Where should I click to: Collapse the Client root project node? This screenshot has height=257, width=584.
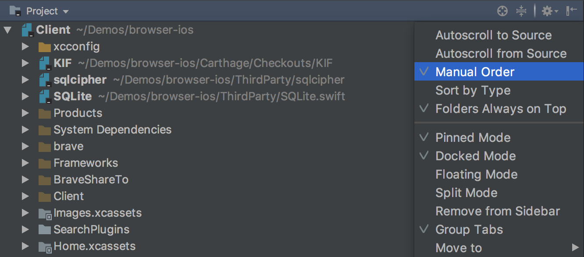click(x=7, y=30)
